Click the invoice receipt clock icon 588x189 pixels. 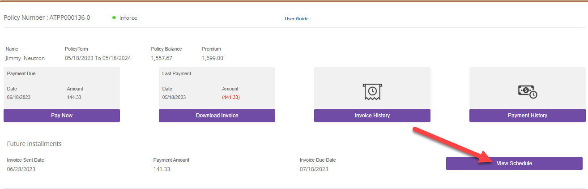tap(372, 91)
